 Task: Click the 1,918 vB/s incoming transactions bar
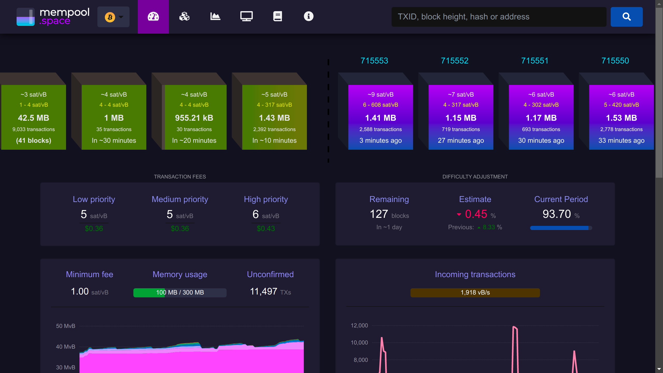pos(475,293)
